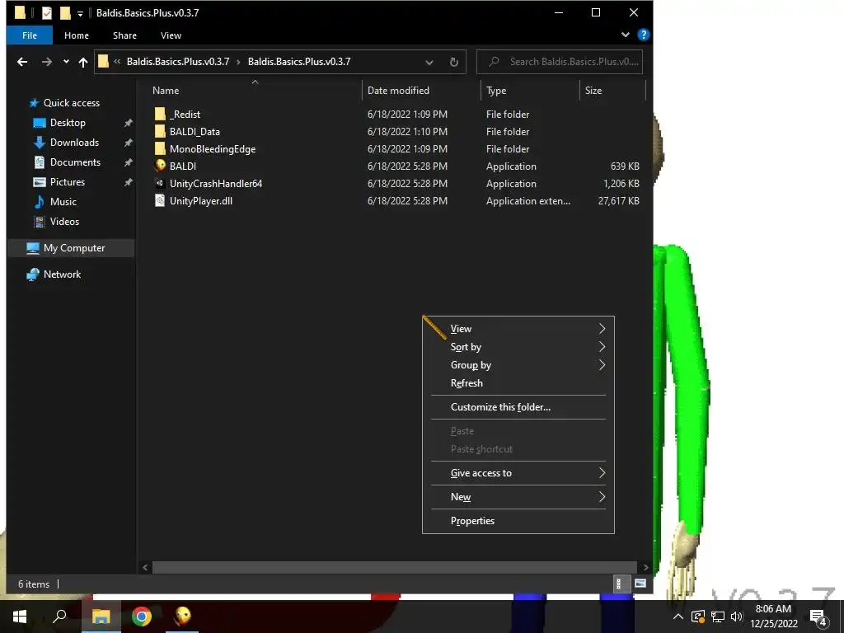
Task: Expand the ribbon with chevron
Action: pyautogui.click(x=625, y=35)
